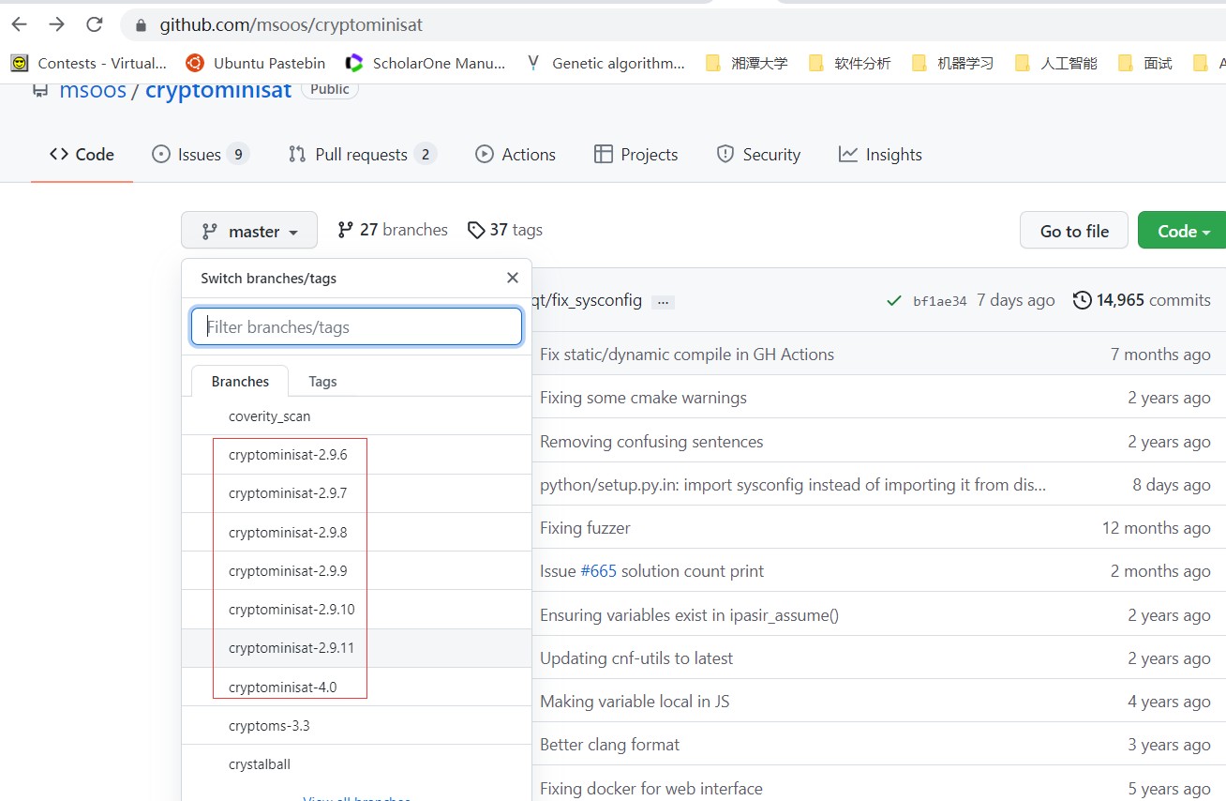
Task: Open the cryptominisat-4.0 branch
Action: [x=283, y=687]
